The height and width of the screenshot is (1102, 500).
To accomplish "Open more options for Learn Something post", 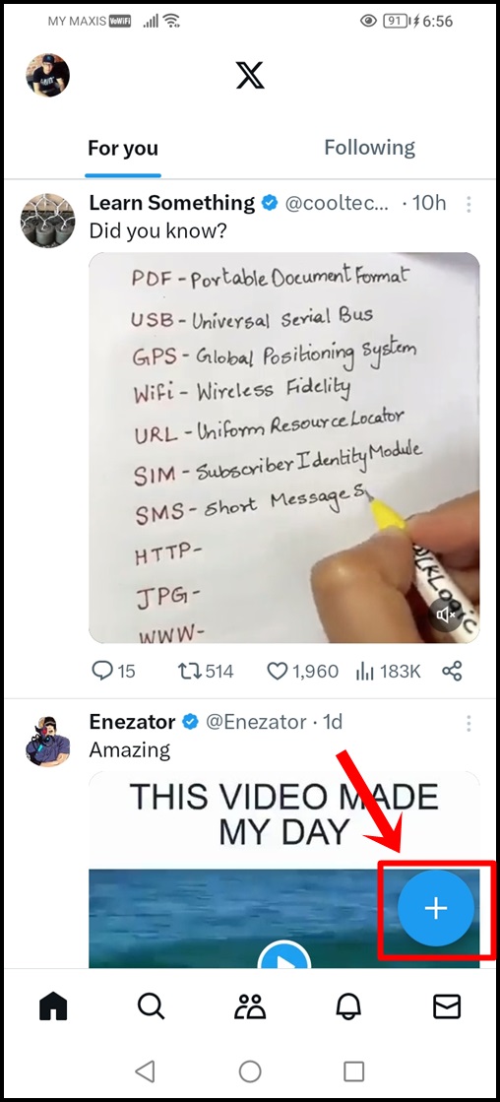I will (469, 205).
